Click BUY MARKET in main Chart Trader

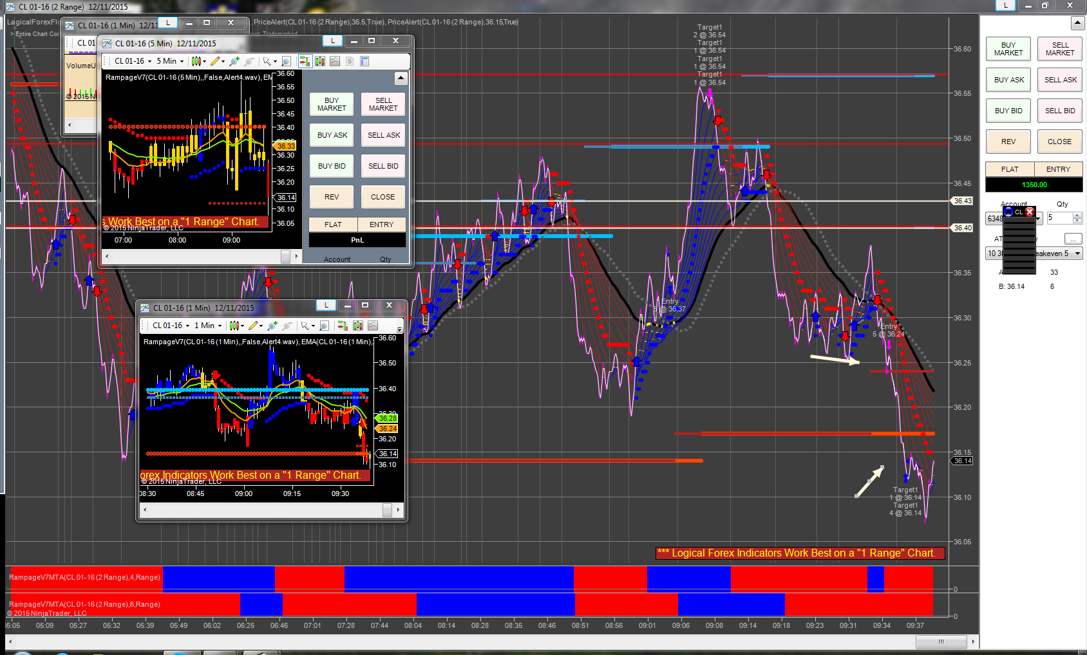pos(1008,49)
